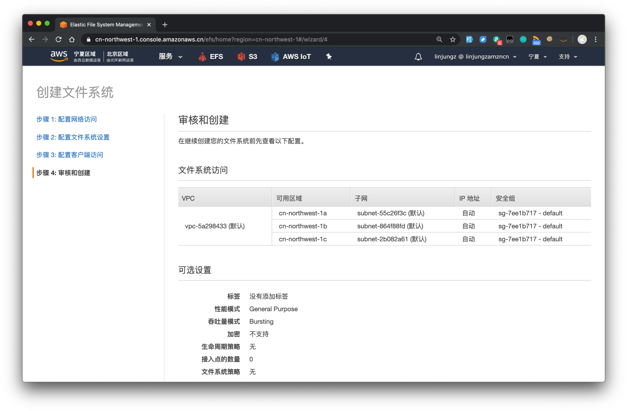Open 步骤 3 配置客户端访问
Viewport: 627px width, 411px height.
point(70,155)
